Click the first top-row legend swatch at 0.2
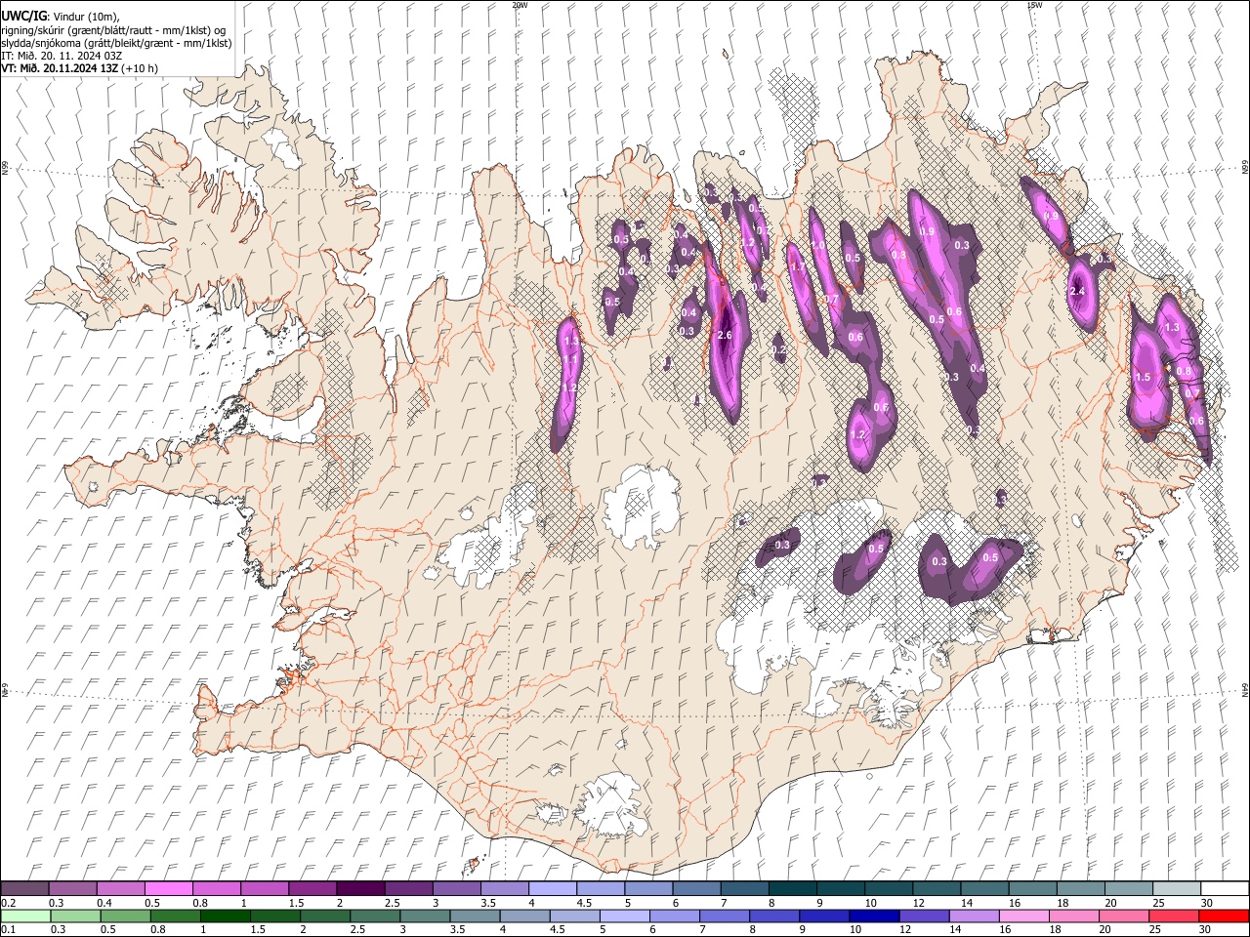1250x937 pixels. click(24, 888)
